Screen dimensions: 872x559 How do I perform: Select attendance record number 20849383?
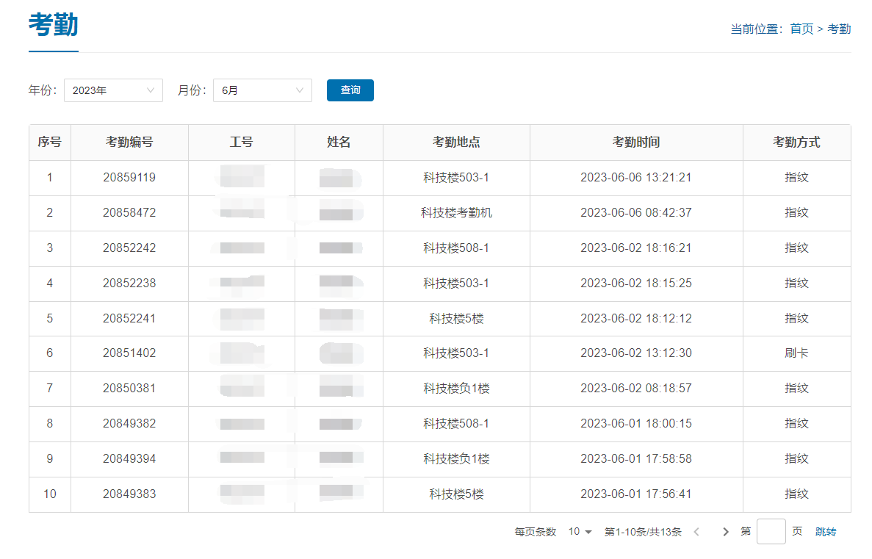click(129, 494)
